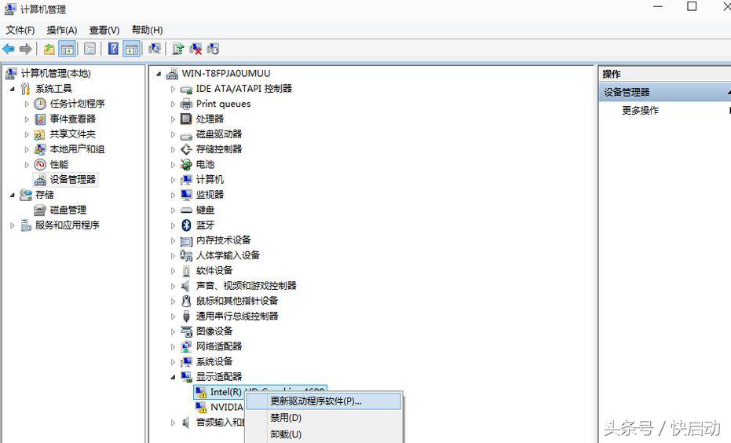Screen dimensions: 731x443
Task: Select the NVIDIA display adapter warning icon
Action: point(201,407)
